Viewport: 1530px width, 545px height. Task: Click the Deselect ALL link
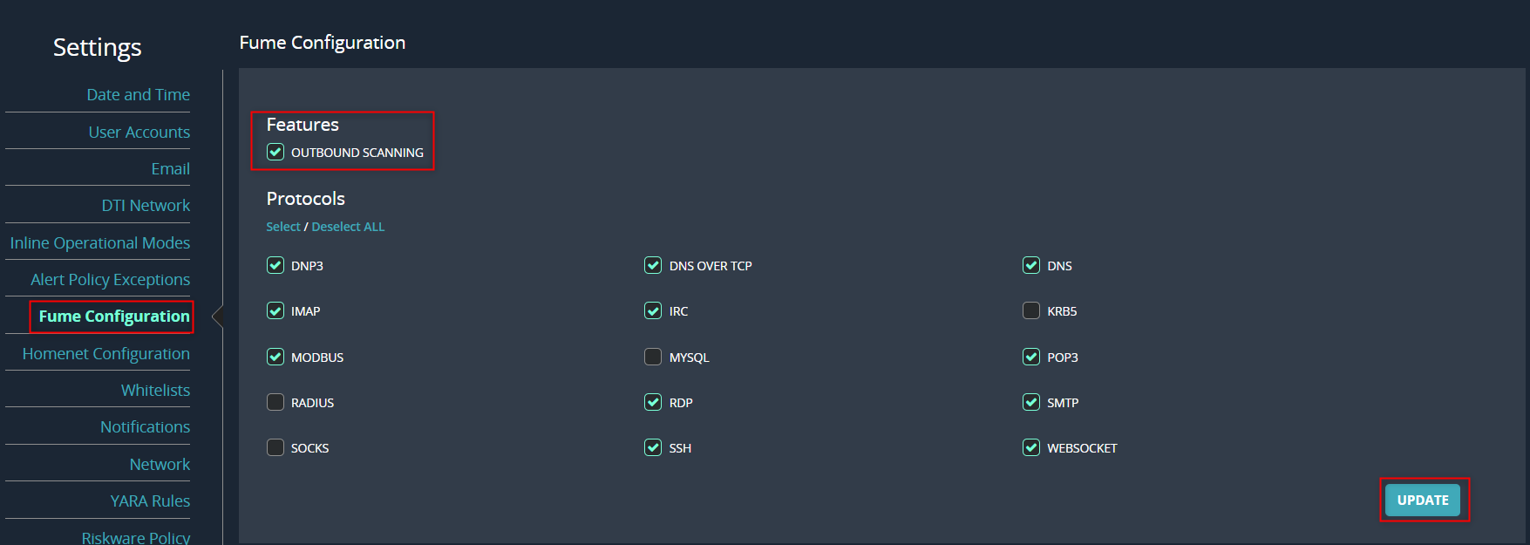[x=348, y=227]
